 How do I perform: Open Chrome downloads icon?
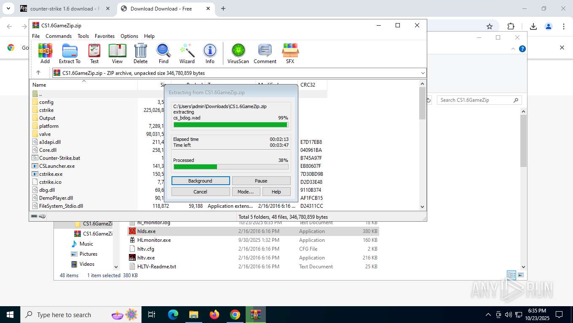point(533,26)
